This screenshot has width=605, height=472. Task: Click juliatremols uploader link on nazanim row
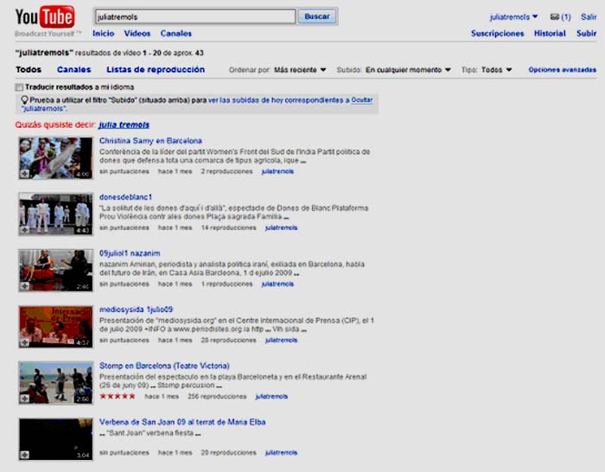(x=277, y=284)
